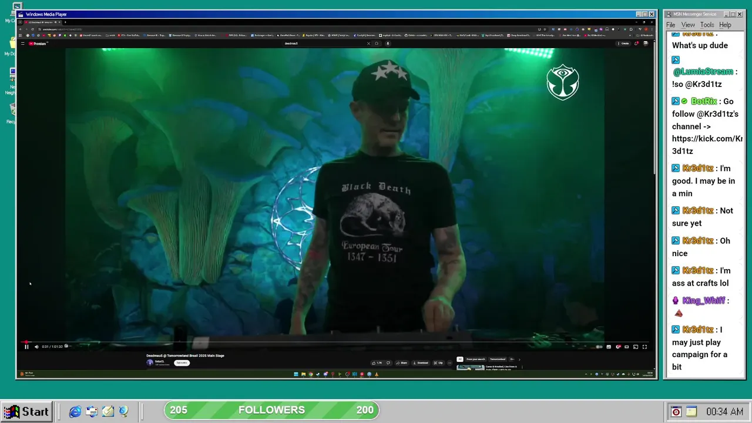Click the @LumiaStream username in chat
Viewport: 752px width, 423px height.
[x=703, y=72]
